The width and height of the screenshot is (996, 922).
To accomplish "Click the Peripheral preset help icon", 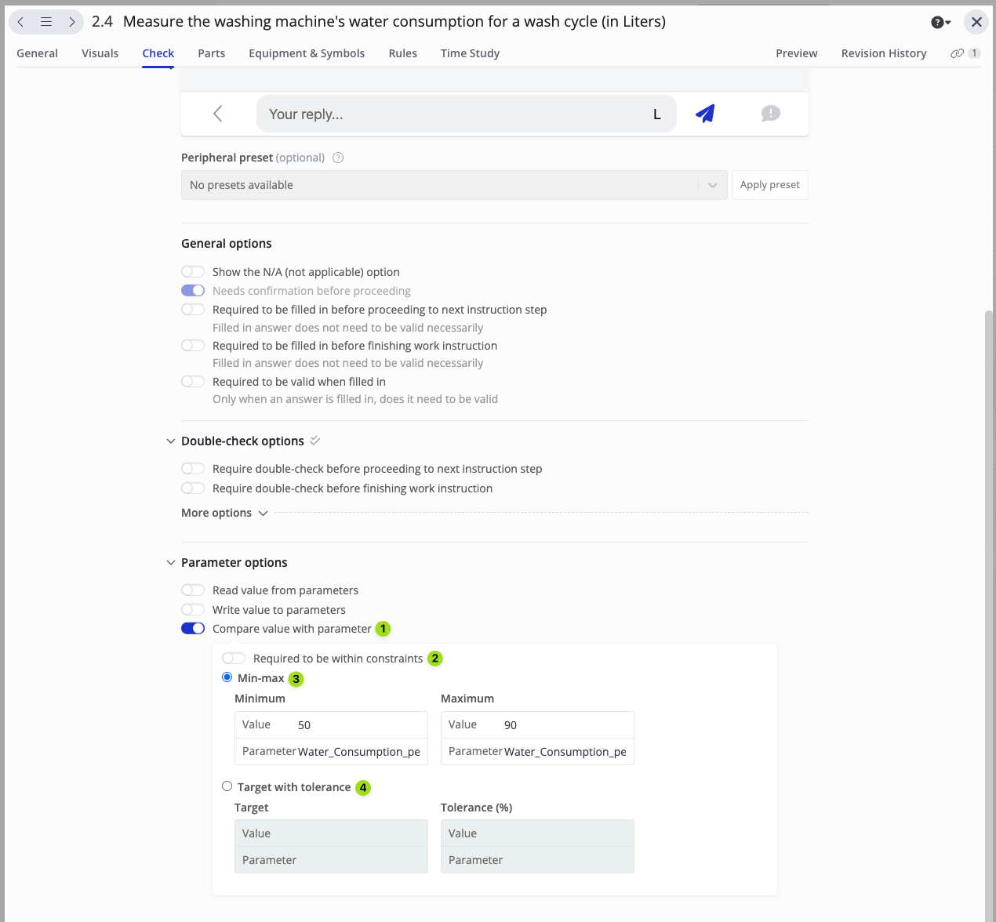I will point(338,158).
